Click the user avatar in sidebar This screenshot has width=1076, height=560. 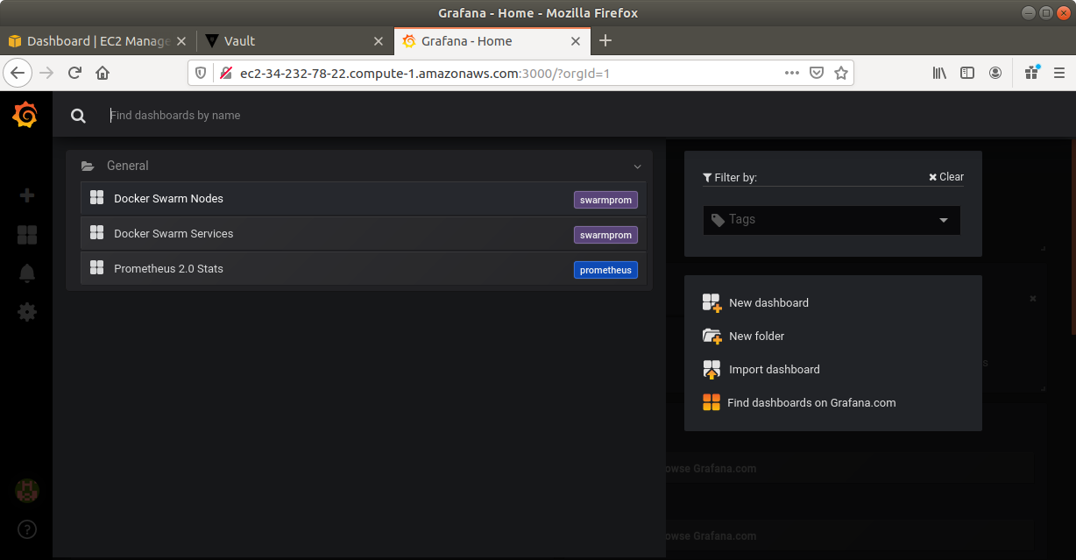26,491
